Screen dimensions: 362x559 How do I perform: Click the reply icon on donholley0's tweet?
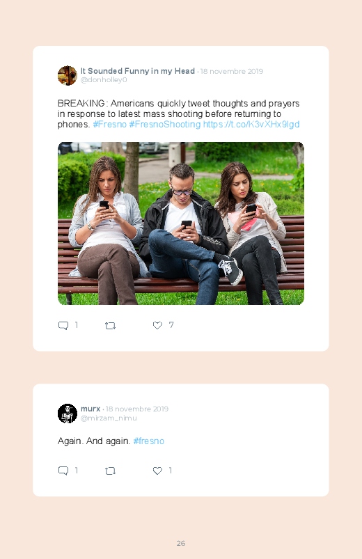63,325
